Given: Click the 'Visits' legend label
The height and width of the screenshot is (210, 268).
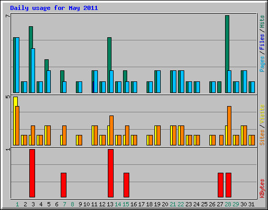Looking at the screenshot, I should pyautogui.click(x=262, y=114).
